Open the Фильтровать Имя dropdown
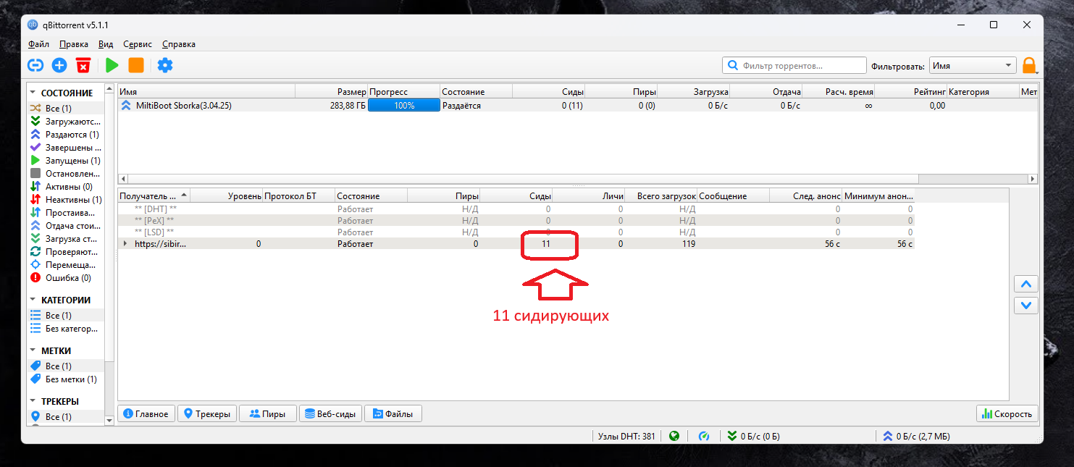The height and width of the screenshot is (467, 1074). click(x=973, y=66)
